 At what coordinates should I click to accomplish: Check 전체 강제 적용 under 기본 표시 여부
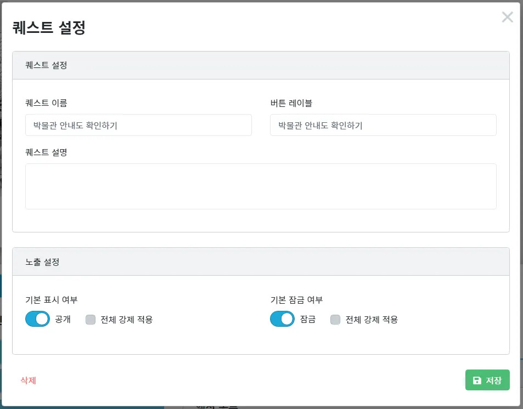[91, 320]
